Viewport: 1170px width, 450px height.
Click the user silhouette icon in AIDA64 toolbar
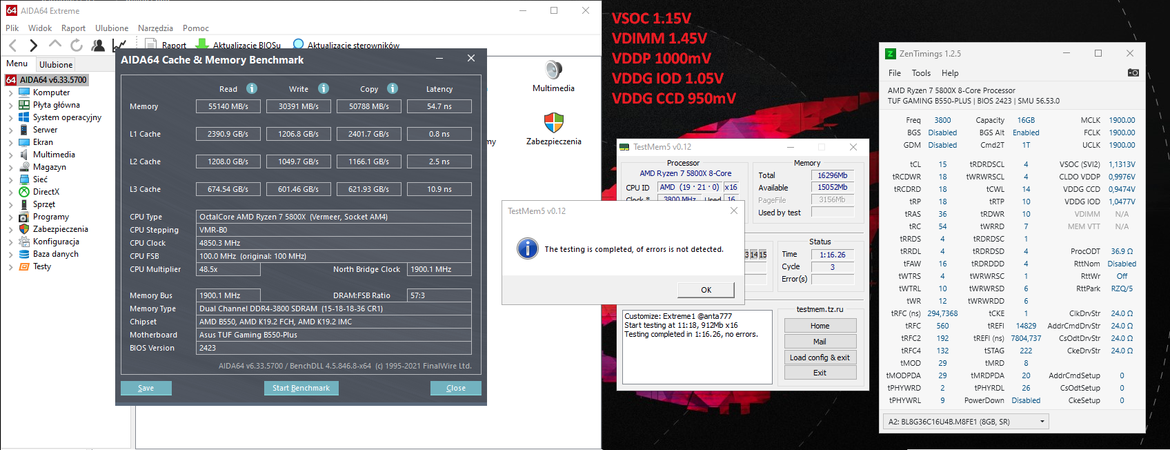pos(98,46)
